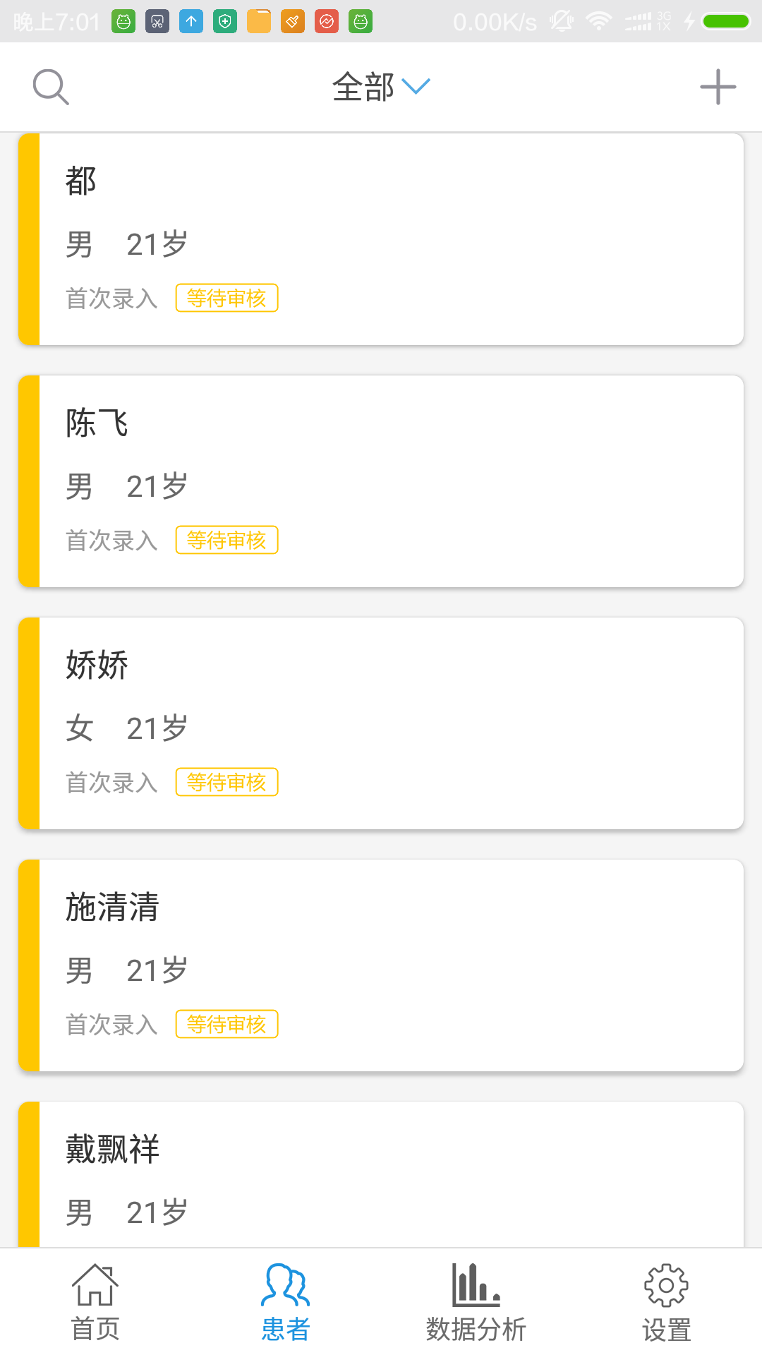Tap the Wi-Fi icon in status bar
This screenshot has height=1355, width=762.
click(599, 22)
